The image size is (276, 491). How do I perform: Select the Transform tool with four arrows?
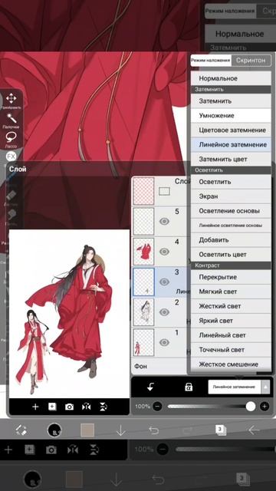pos(11,98)
